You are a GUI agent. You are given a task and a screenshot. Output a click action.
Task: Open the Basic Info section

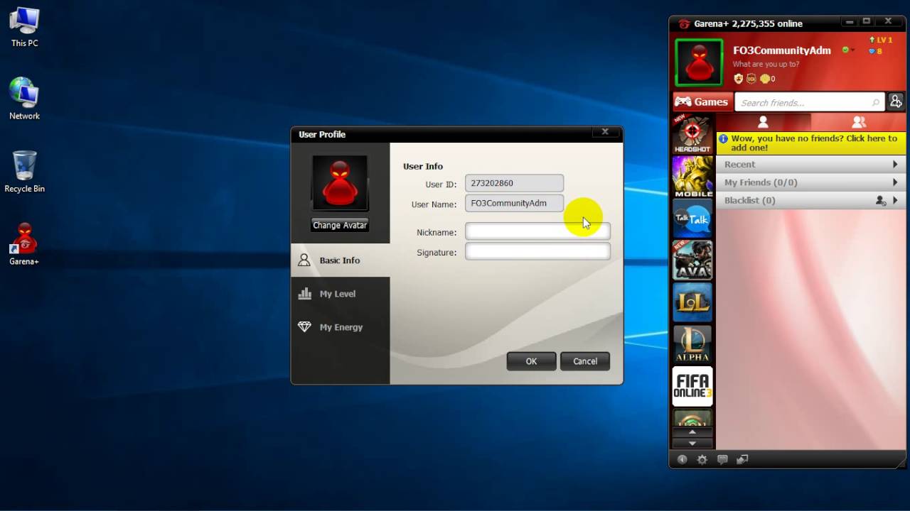click(x=341, y=260)
